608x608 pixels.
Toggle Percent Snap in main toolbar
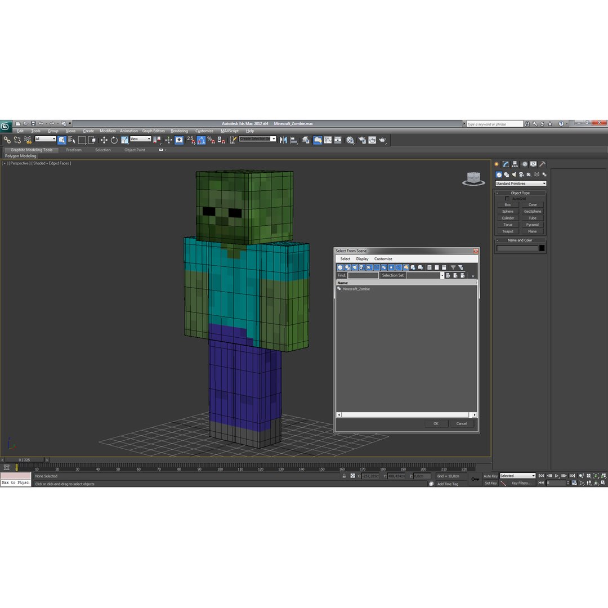(211, 140)
